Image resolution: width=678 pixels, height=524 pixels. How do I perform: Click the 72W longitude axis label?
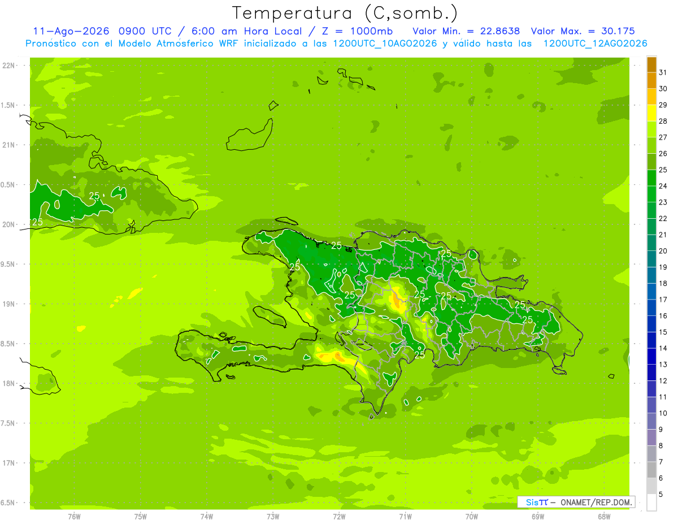click(339, 516)
